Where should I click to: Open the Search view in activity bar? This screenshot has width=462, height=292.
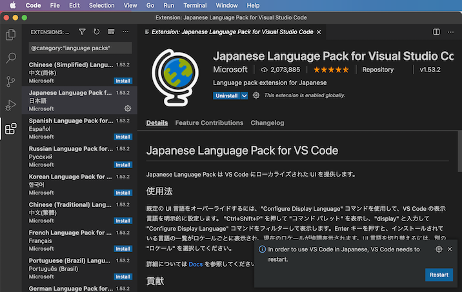click(11, 58)
